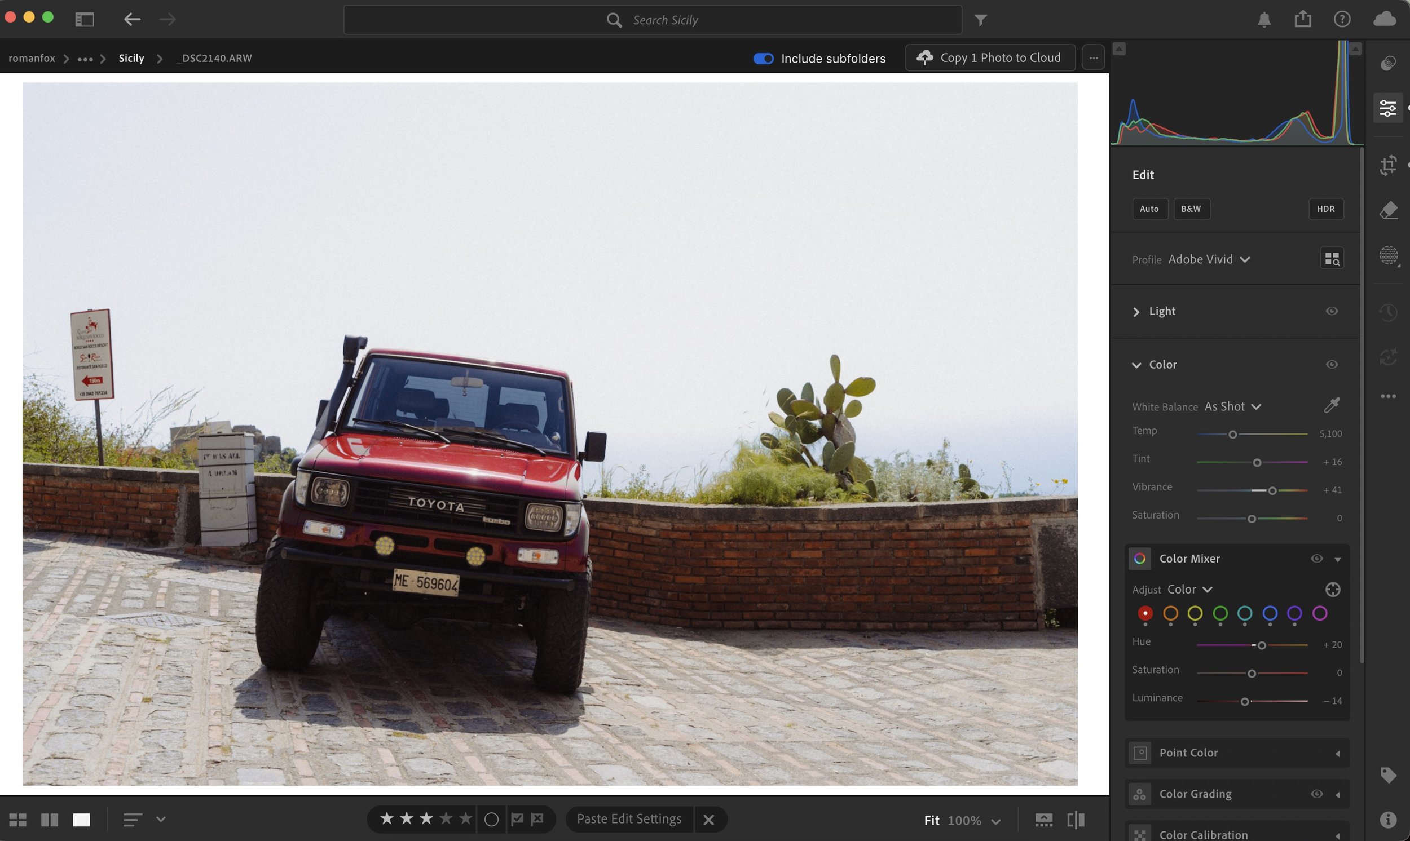1410x841 pixels.
Task: Select the Healing eraser tool
Action: coord(1388,210)
